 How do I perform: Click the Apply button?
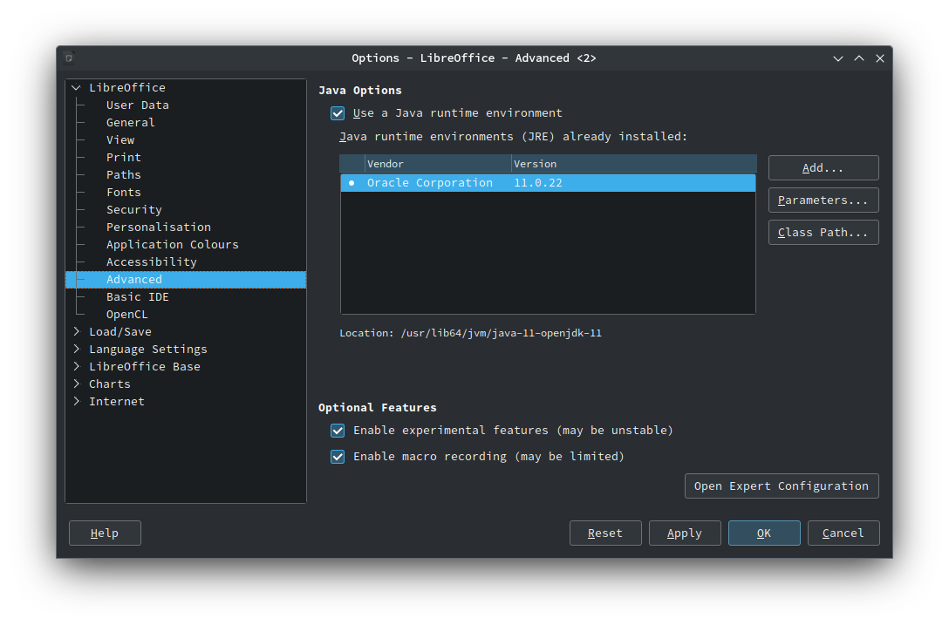685,533
